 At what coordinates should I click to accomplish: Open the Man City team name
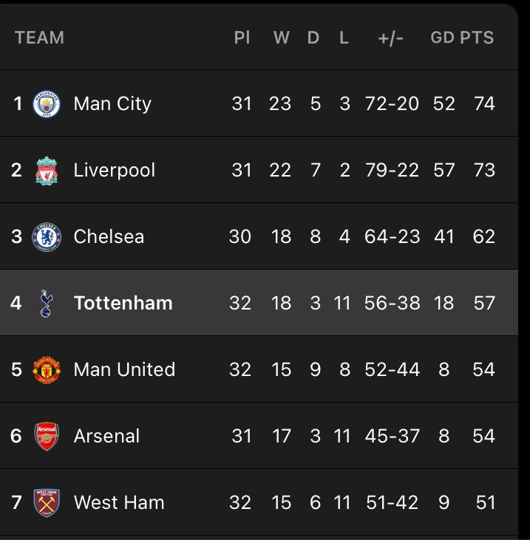pyautogui.click(x=112, y=104)
